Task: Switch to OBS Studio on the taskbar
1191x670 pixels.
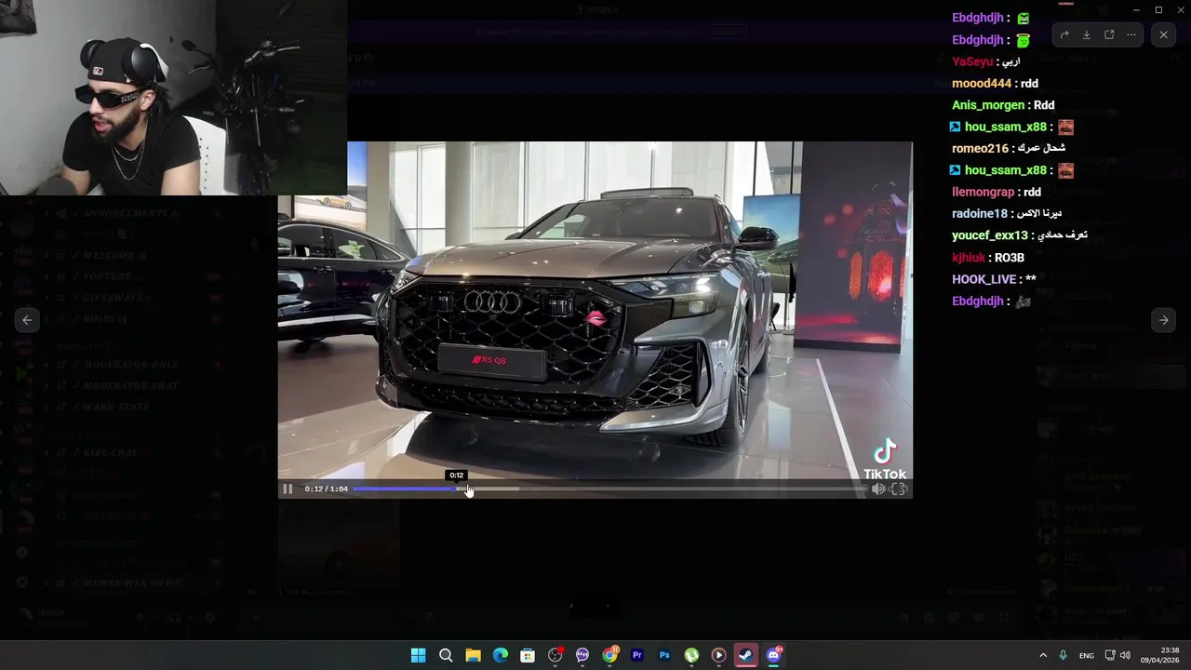Action: click(x=555, y=655)
